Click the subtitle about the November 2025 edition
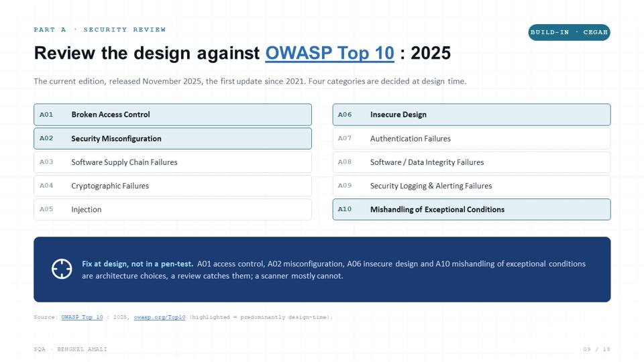This screenshot has height=362, width=644. click(x=250, y=81)
